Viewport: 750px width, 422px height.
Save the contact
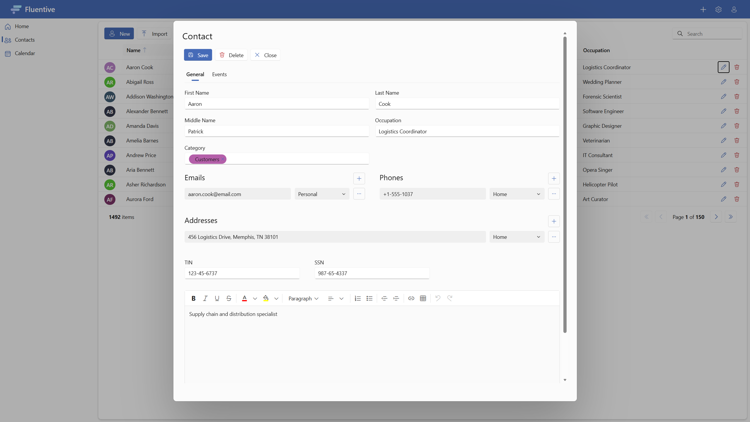coord(198,55)
